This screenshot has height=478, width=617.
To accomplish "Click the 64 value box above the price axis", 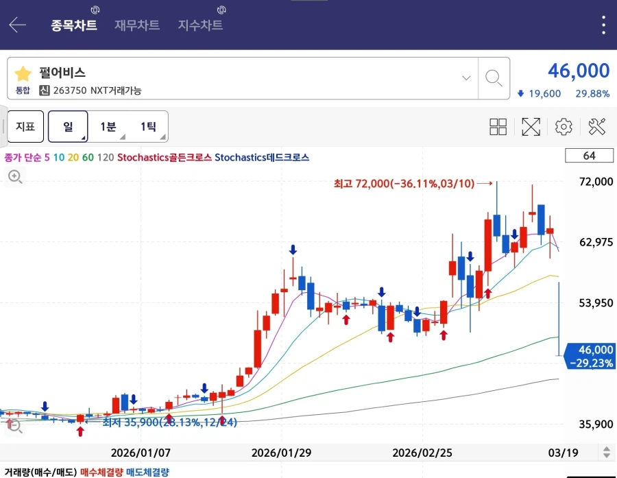I will coord(588,156).
